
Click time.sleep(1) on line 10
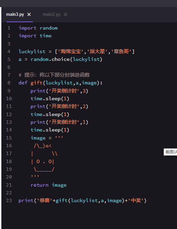pyautogui.click(x=50, y=99)
